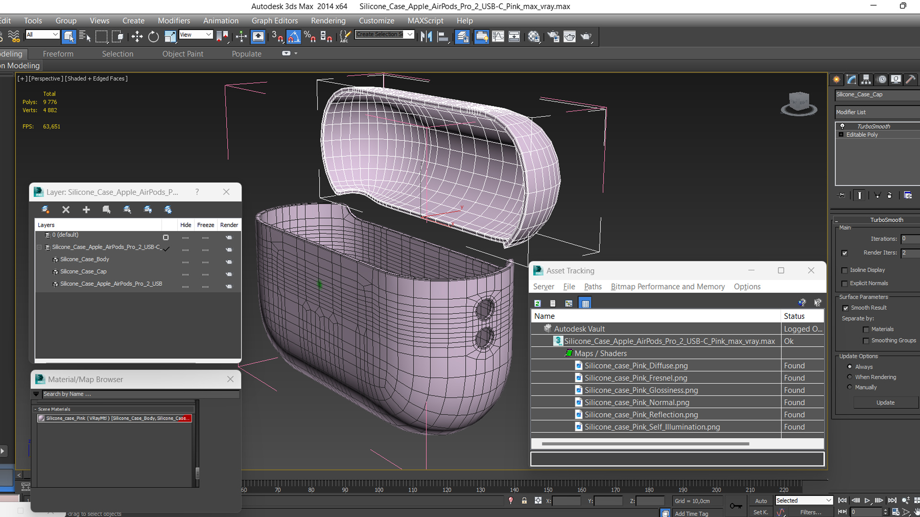Click Bitmap Performance and Memory menu
This screenshot has height=517, width=920.
click(x=667, y=287)
